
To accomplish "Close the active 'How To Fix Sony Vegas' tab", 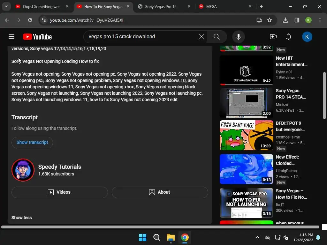I will tap(128, 6).
